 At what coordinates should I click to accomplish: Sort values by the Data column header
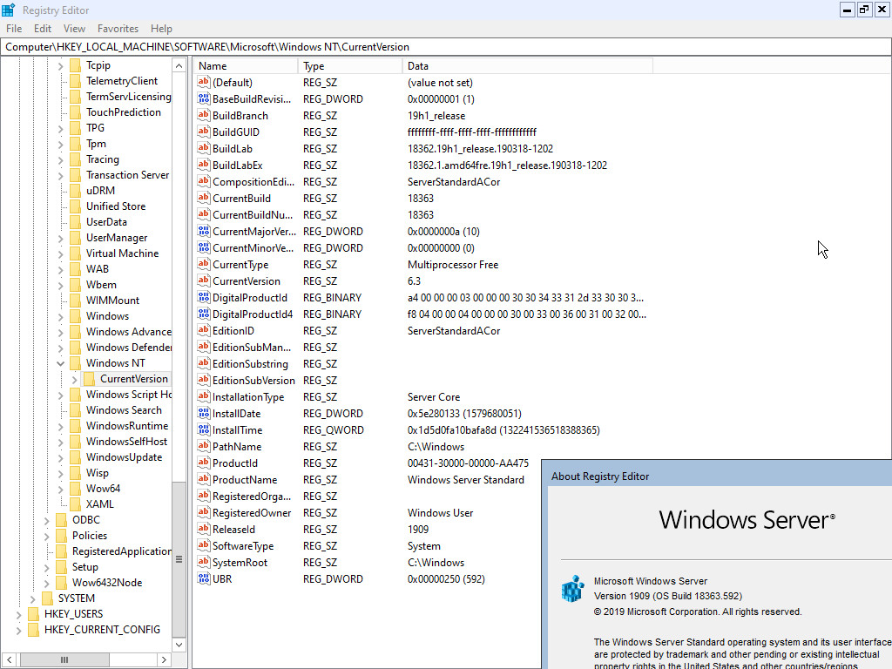[x=527, y=66]
